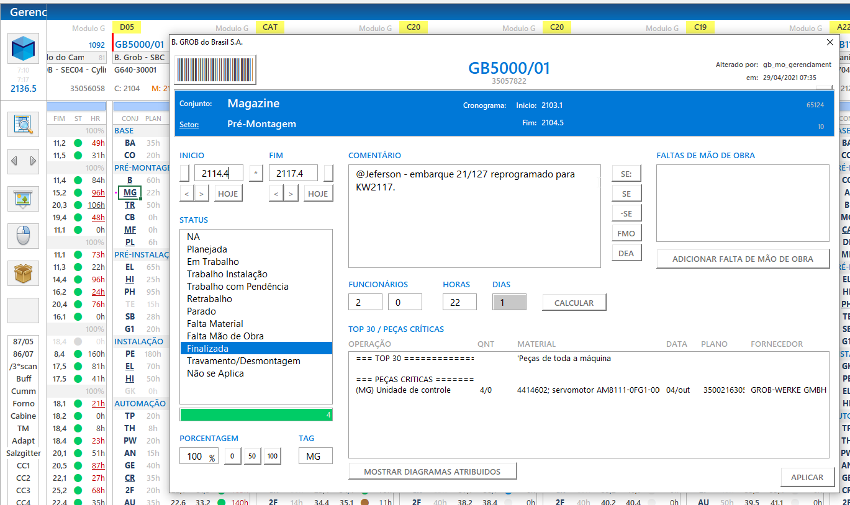Click the DEA comment shortcut button
850x505 pixels.
626,253
